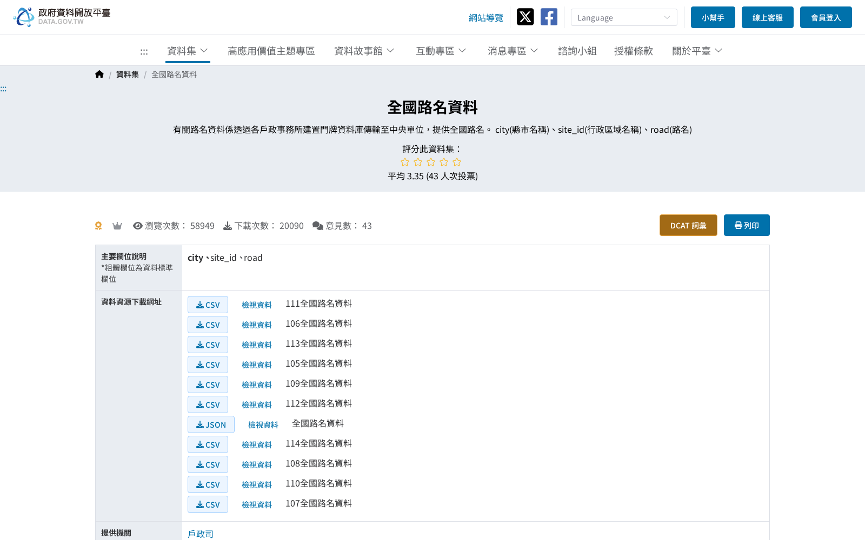The width and height of the screenshot is (865, 540).
Task: Rate dataset with the fifth star
Action: click(x=457, y=162)
